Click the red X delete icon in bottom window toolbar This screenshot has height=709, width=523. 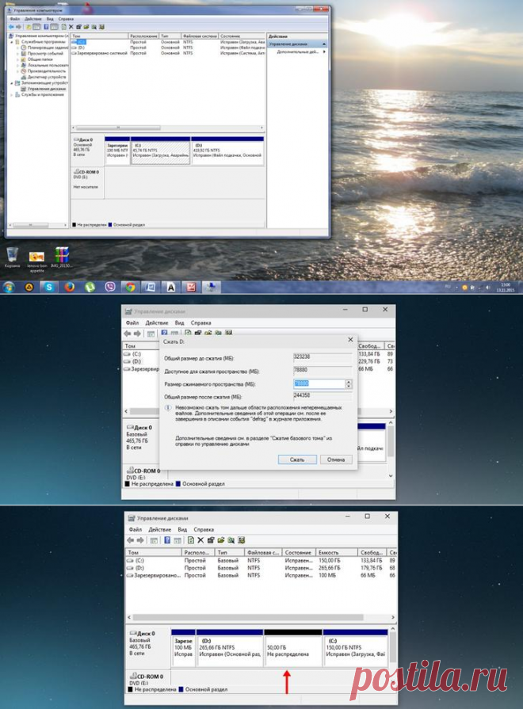click(201, 539)
